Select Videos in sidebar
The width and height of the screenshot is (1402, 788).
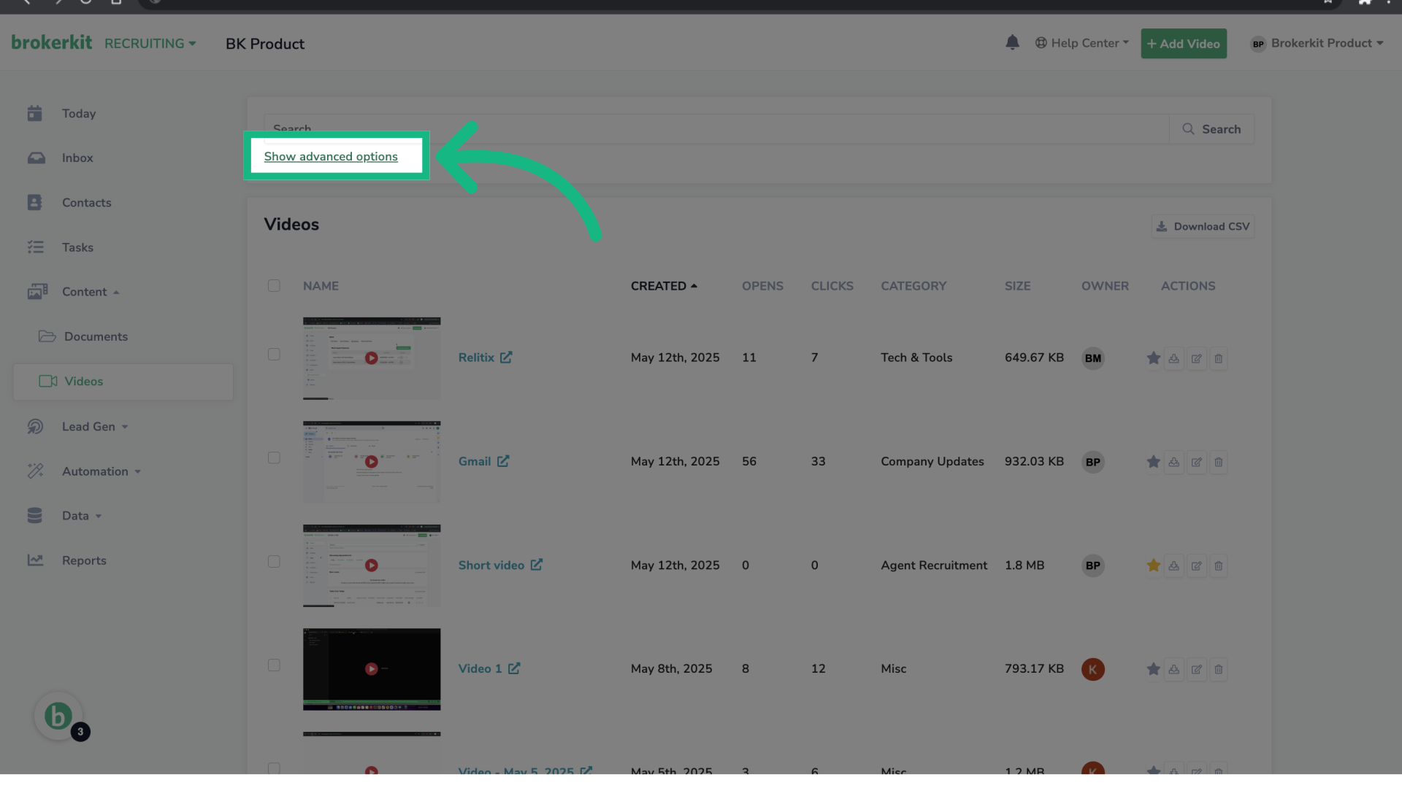pyautogui.click(x=123, y=382)
